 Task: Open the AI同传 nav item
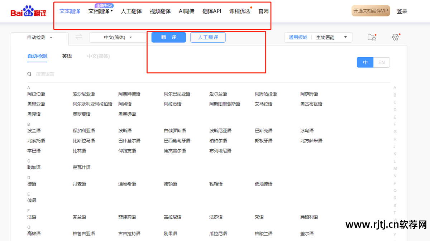click(186, 11)
